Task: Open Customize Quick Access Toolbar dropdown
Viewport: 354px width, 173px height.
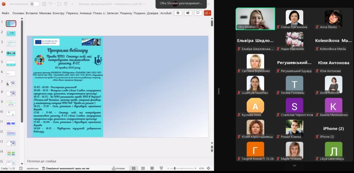Action: 73,4
